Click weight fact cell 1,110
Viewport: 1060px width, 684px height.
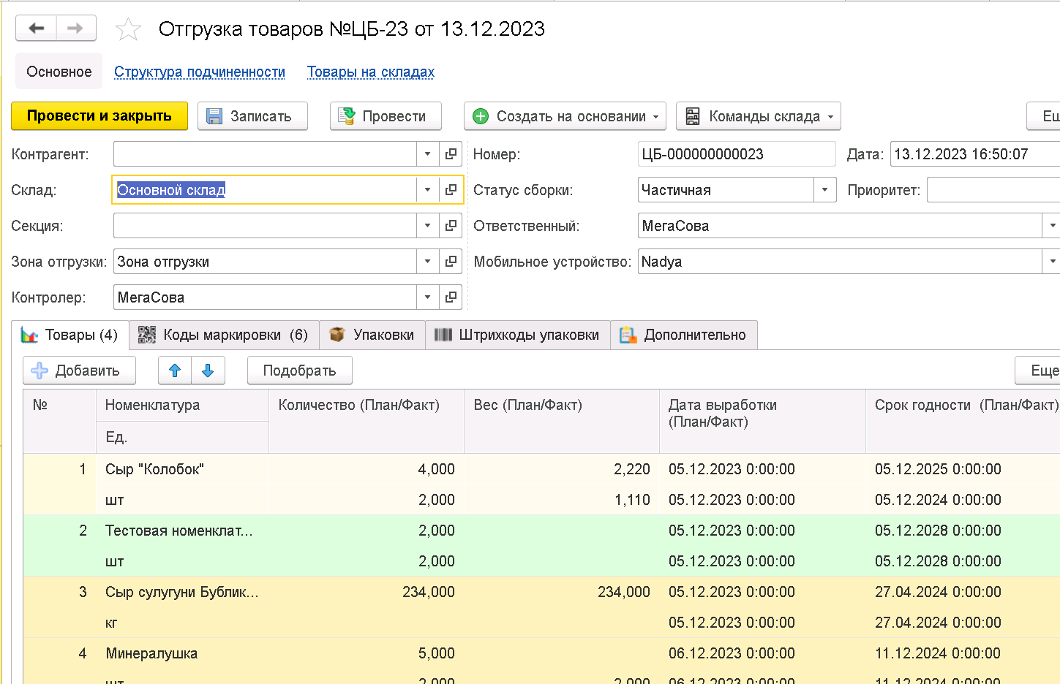point(562,500)
